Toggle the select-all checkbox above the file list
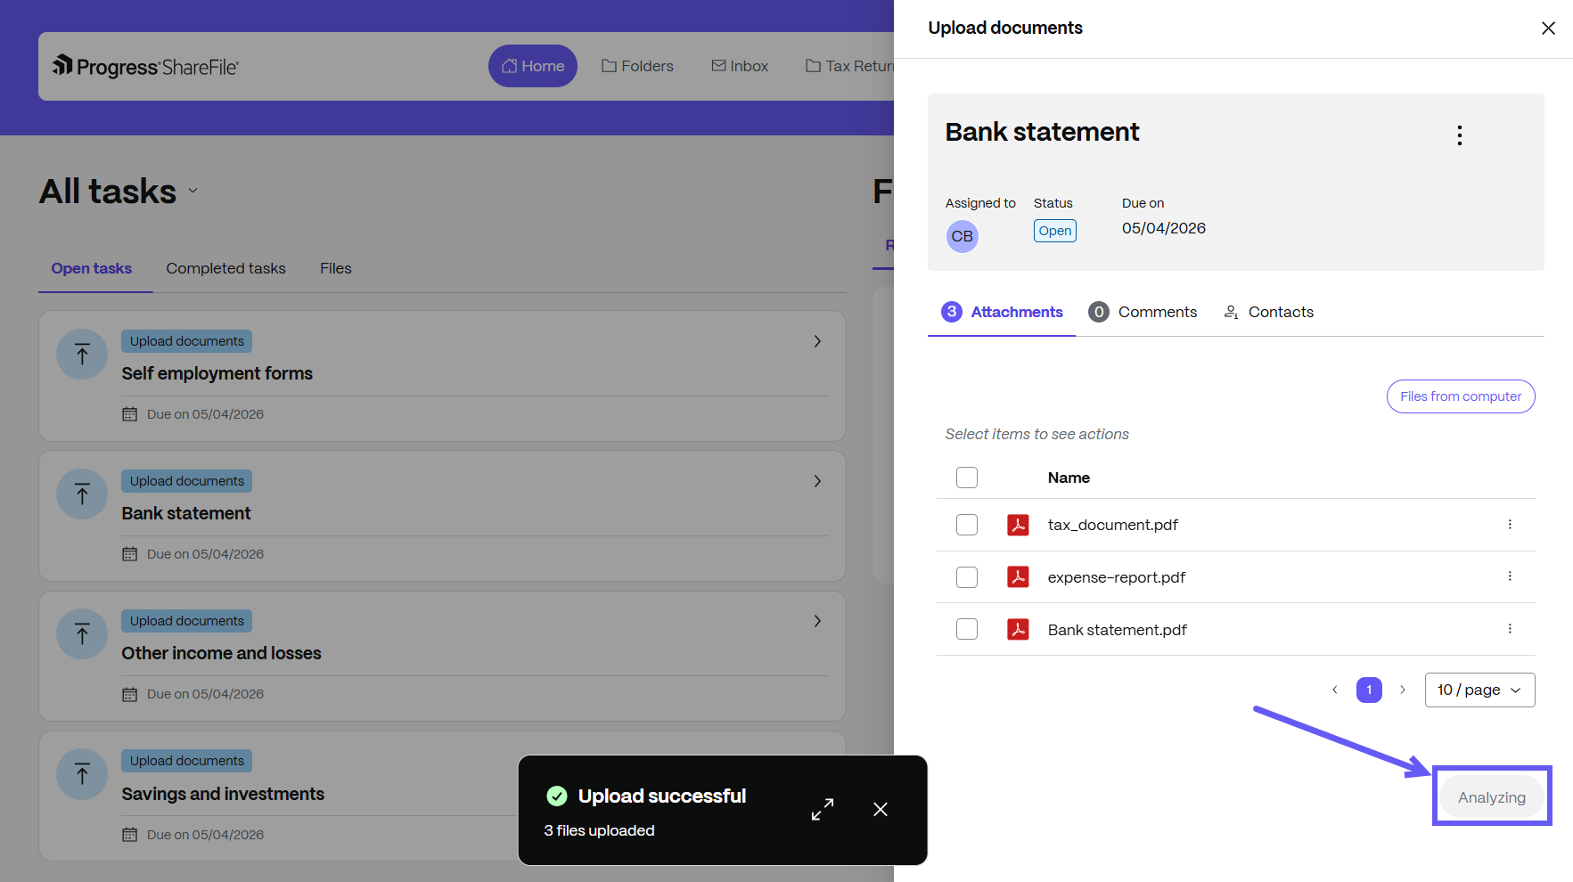The image size is (1573, 882). click(x=966, y=478)
